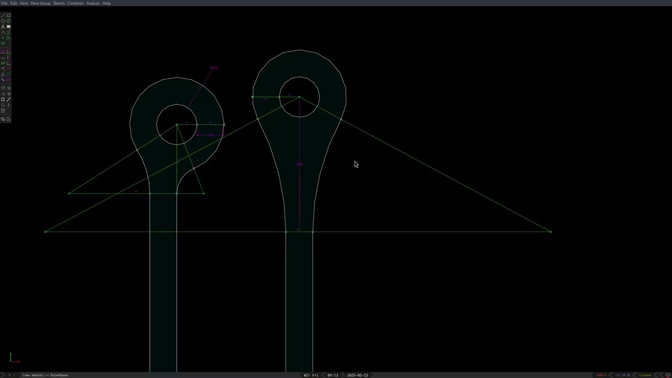The image size is (672, 378).
Task: Apply the Point On Line constraint
Action: click(x=3, y=68)
